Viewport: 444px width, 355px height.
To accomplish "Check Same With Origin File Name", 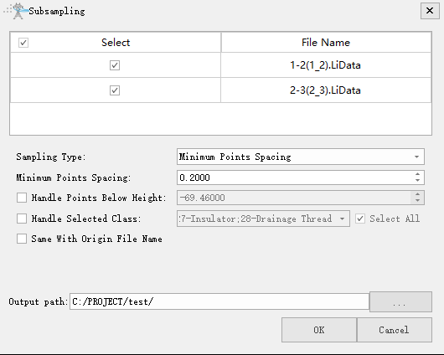I will tap(22, 239).
